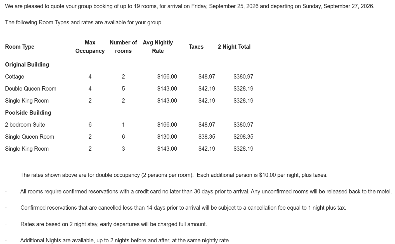Viewport: 395px width, 244px height.
Task: Select the Max Occupancy column header
Action: point(90,47)
